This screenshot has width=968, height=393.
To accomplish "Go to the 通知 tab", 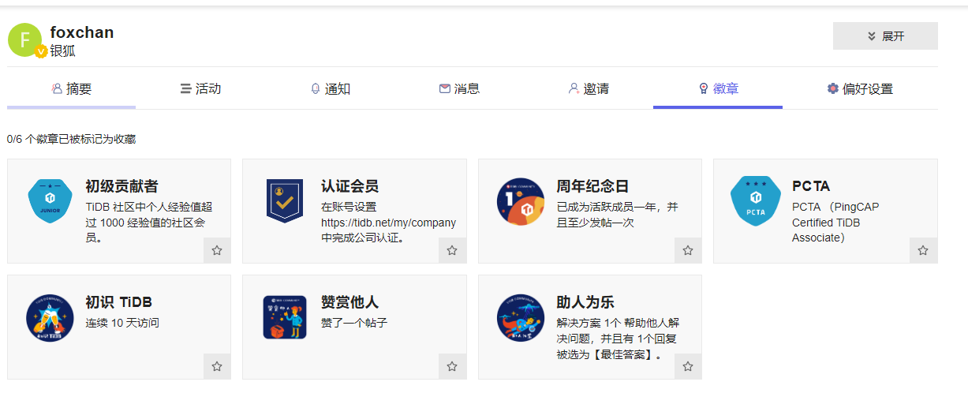I will pyautogui.click(x=330, y=88).
